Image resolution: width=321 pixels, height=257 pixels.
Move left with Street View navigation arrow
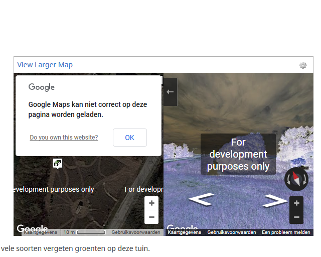click(x=201, y=200)
